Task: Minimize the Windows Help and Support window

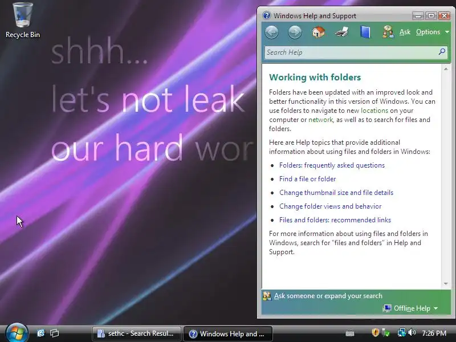Action: click(x=418, y=16)
